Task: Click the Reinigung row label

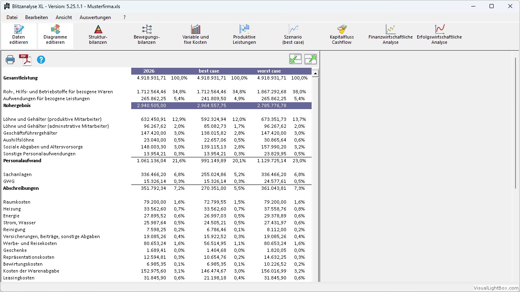Action: click(x=14, y=230)
